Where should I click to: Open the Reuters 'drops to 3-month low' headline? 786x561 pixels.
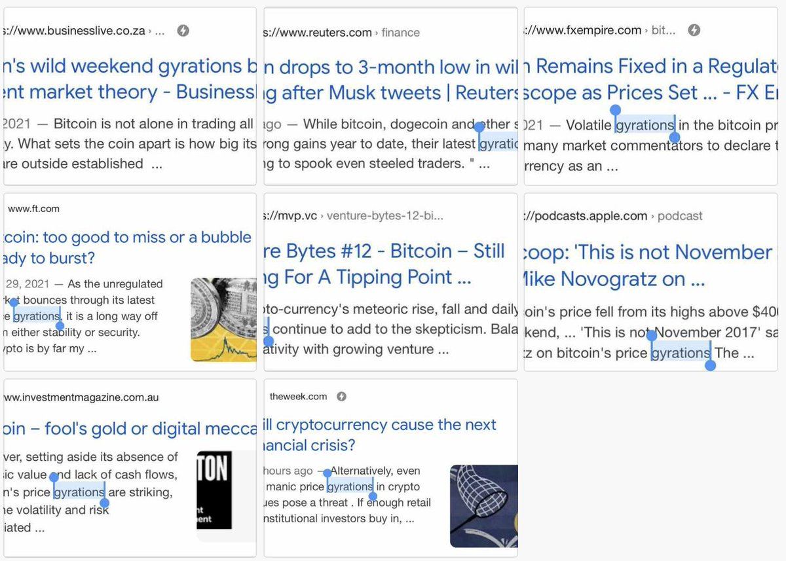tap(390, 80)
